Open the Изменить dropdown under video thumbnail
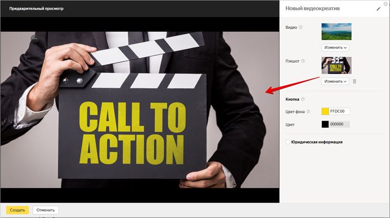390x218 pixels. click(x=335, y=48)
